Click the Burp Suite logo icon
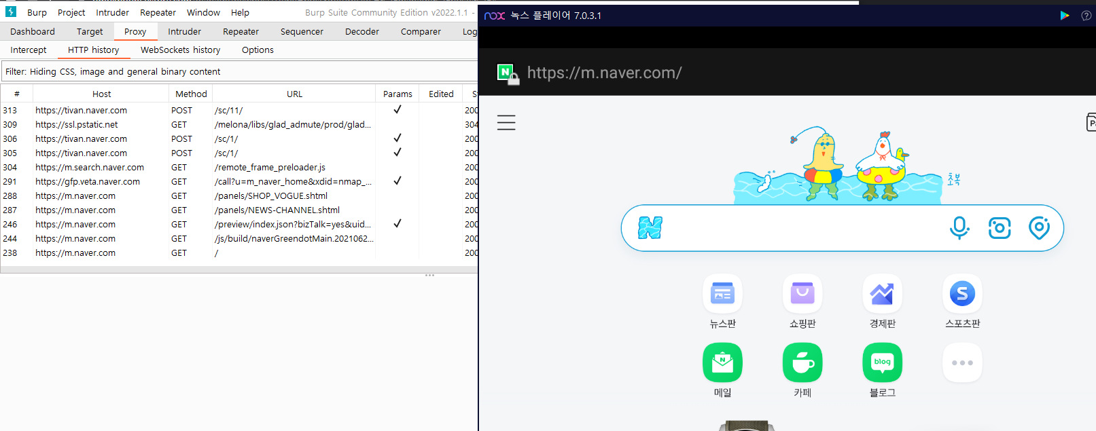1096x431 pixels. click(x=11, y=12)
